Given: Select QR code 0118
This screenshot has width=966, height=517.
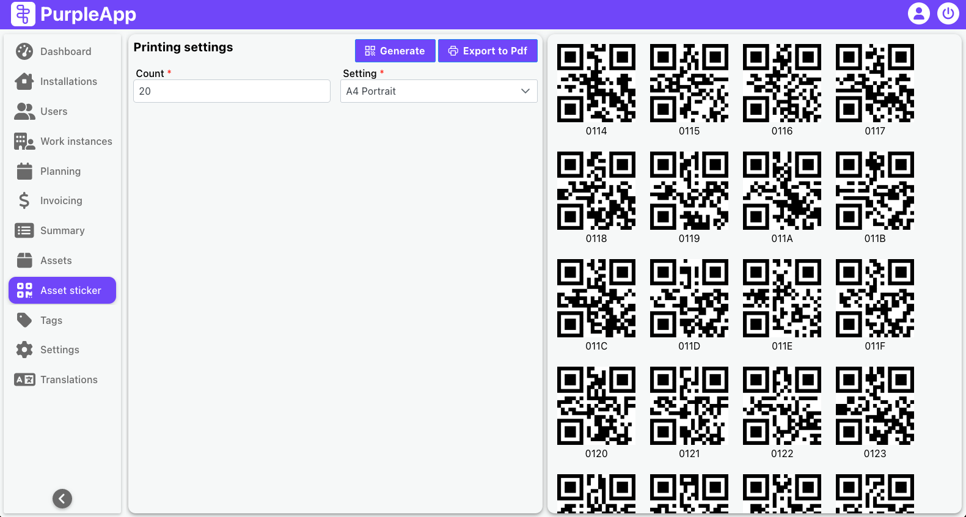Looking at the screenshot, I should [596, 191].
